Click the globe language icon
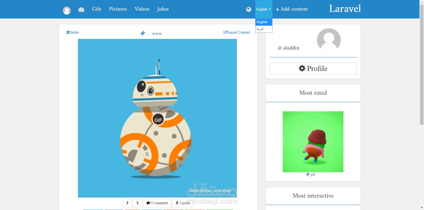This screenshot has height=210, width=424. (x=249, y=10)
